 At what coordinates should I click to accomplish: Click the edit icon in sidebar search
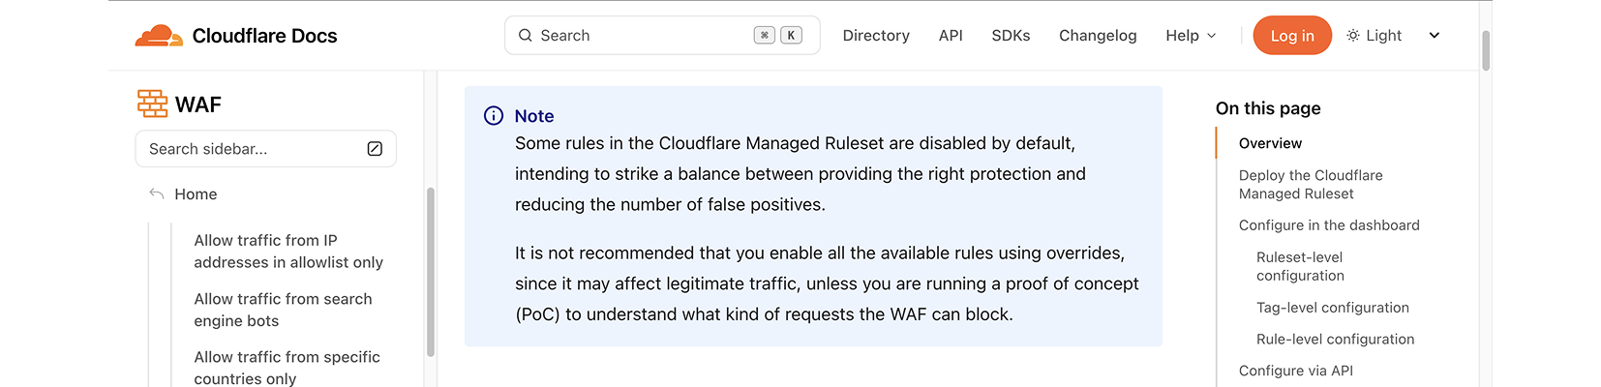[x=375, y=149]
